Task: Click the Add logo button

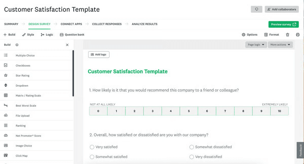Action: pos(99,55)
